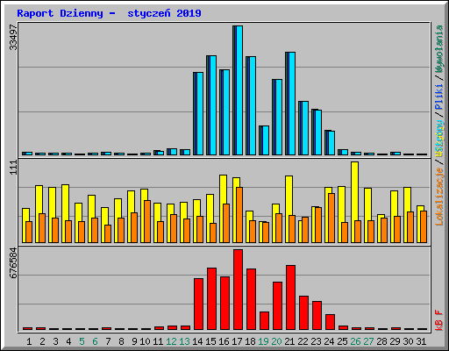Click day label 31 on the x-axis

[x=421, y=341]
